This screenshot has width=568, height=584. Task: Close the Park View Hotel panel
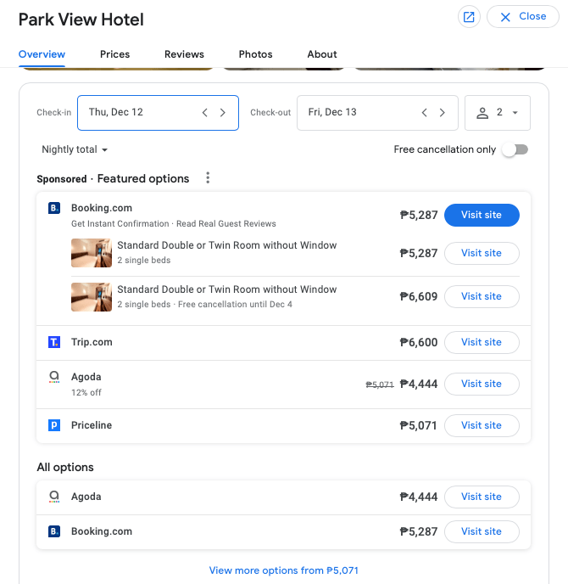click(x=522, y=17)
